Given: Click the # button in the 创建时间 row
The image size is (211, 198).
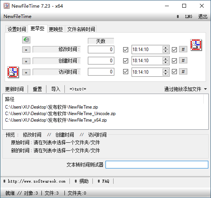Looking at the screenshot, I should click(183, 61).
